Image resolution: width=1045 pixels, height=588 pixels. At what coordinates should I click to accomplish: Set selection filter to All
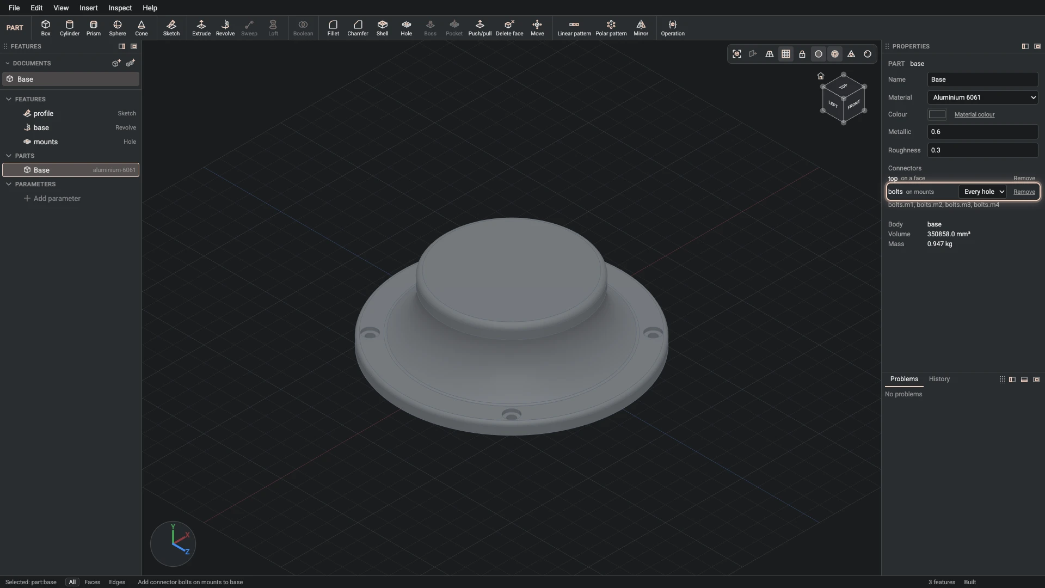tap(72, 582)
